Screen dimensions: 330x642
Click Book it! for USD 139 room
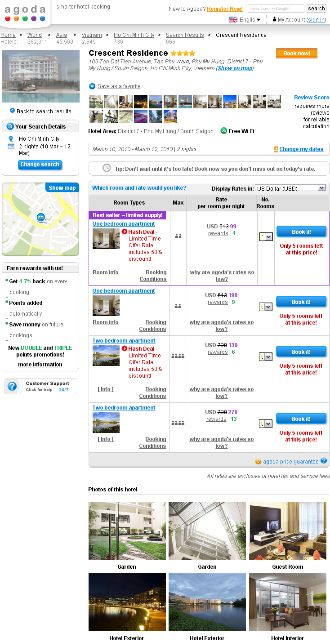[301, 352]
